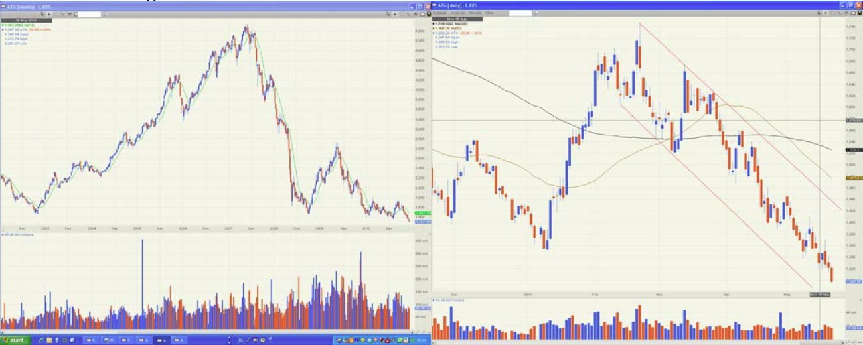
Task: Click the Windows Start button
Action: tap(16, 340)
